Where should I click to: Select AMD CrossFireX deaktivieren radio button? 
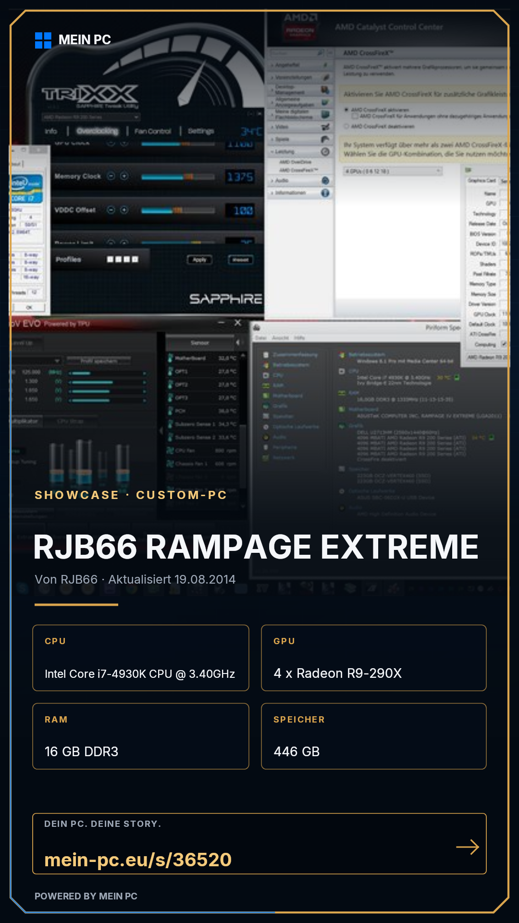(x=346, y=126)
